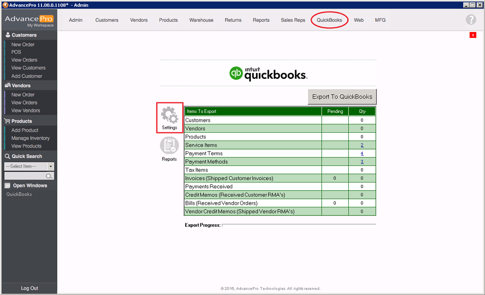Click the Products section cart icon
Viewport: 485px width, 295px height.
pos(7,121)
